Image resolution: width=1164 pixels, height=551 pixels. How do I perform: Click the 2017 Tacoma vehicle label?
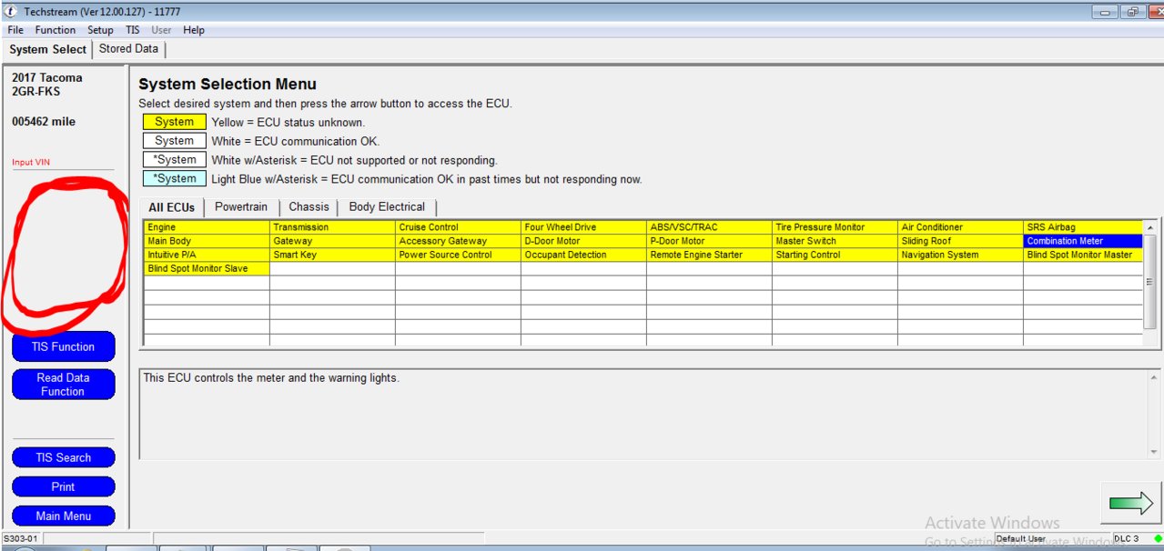click(46, 78)
